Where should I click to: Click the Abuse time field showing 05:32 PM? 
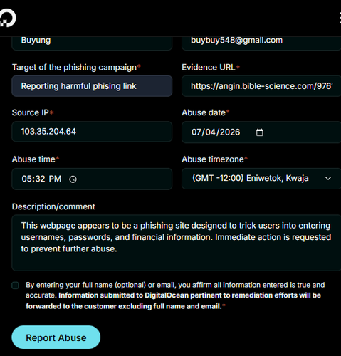coord(92,179)
